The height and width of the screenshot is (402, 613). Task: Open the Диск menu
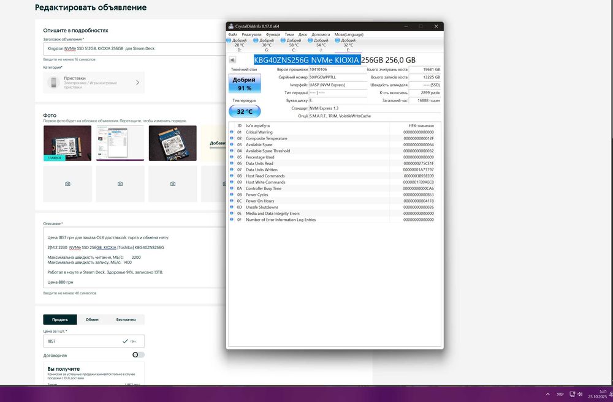coord(303,34)
